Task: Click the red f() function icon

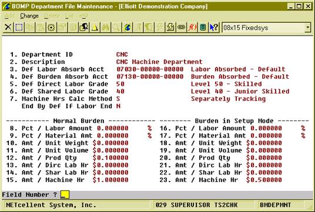Action: [x=192, y=27]
